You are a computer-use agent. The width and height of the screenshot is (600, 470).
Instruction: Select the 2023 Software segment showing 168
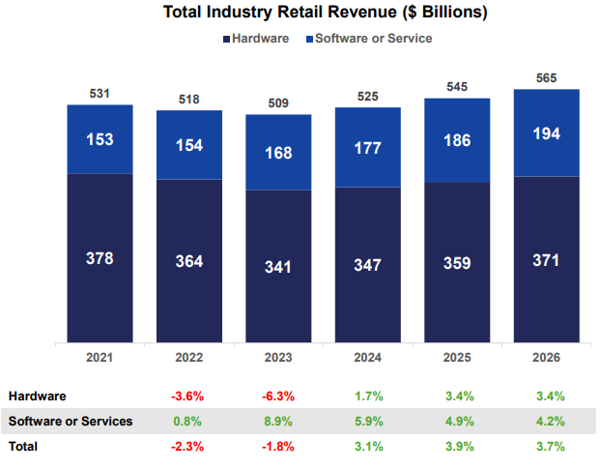point(278,153)
